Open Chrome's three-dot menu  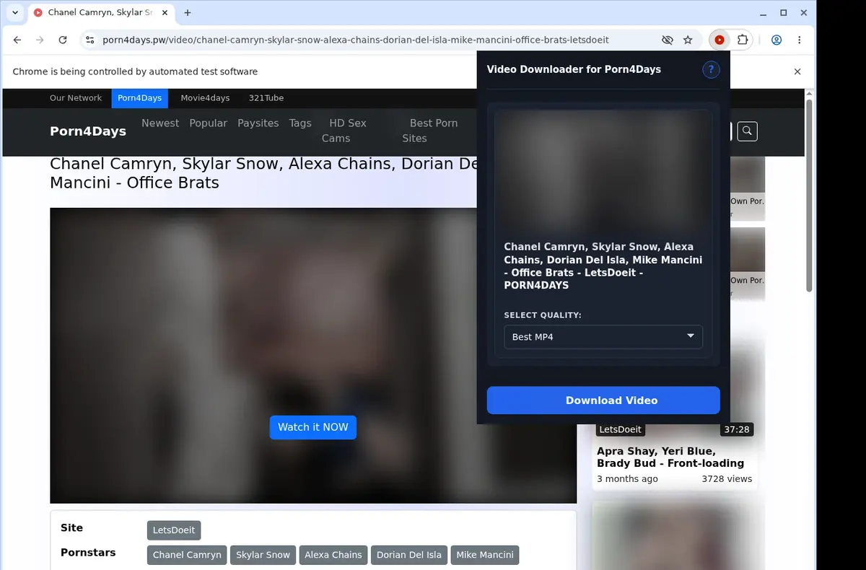pos(800,40)
